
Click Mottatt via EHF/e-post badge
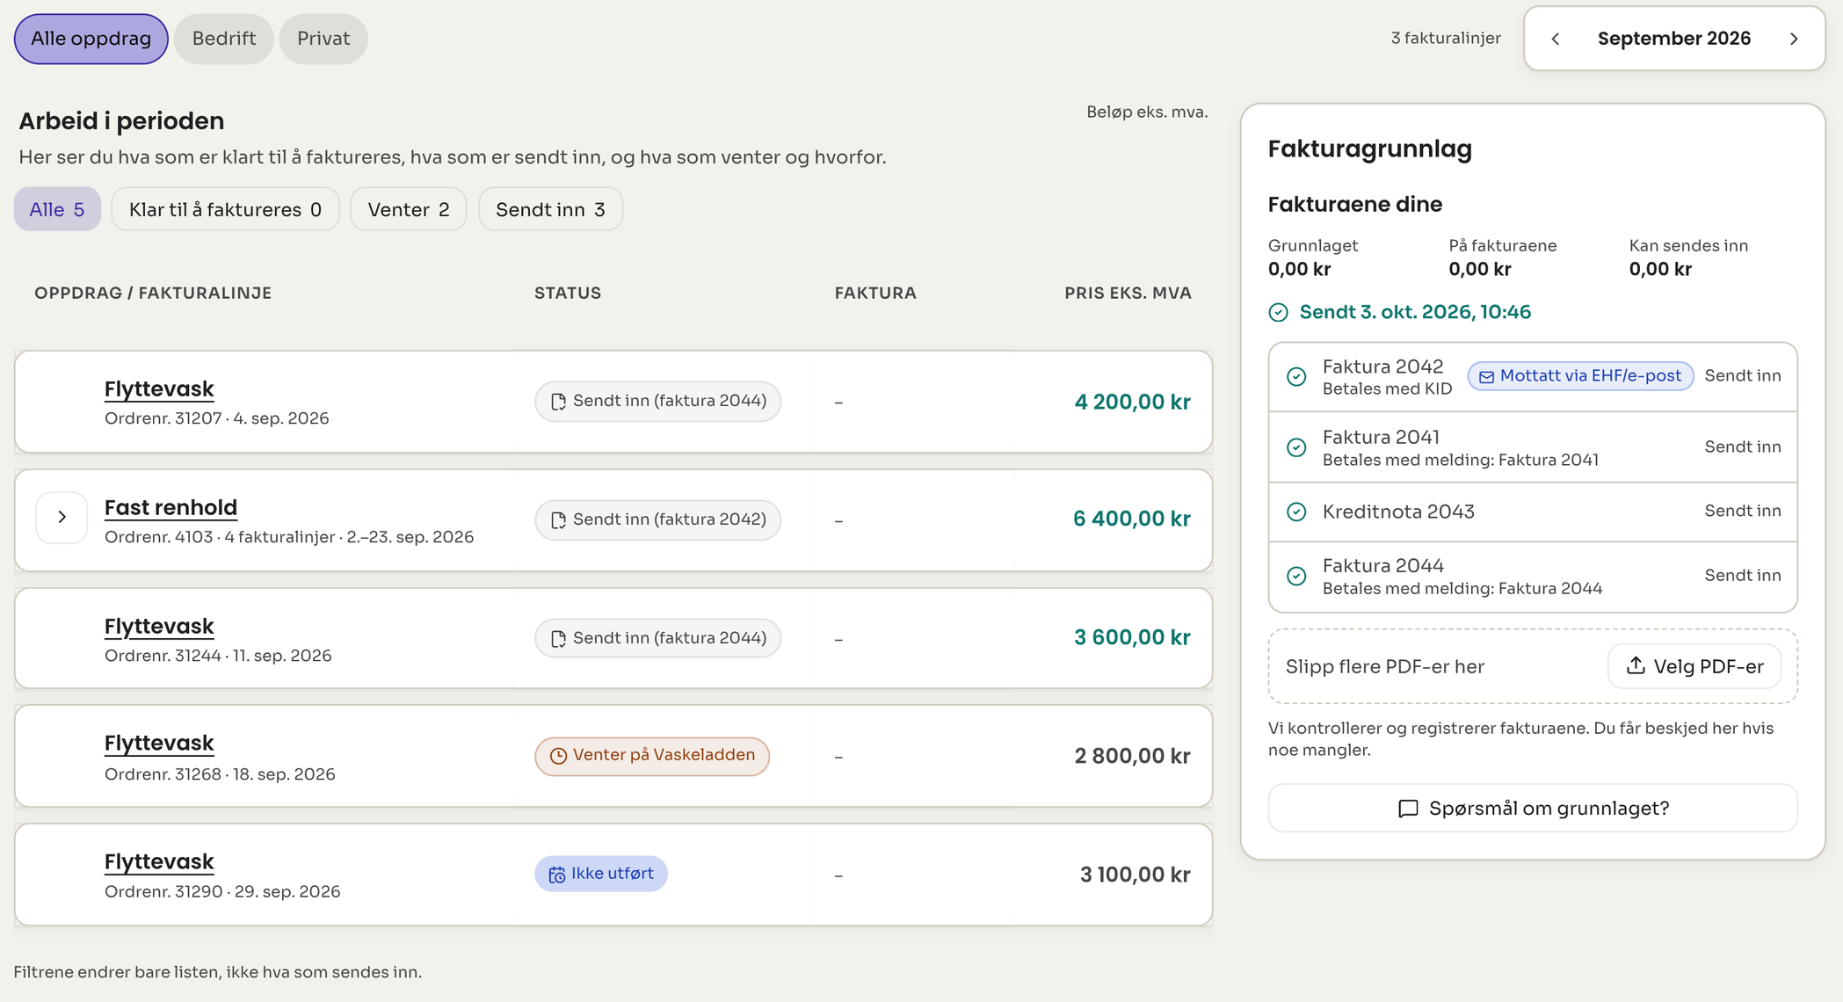coord(1580,376)
